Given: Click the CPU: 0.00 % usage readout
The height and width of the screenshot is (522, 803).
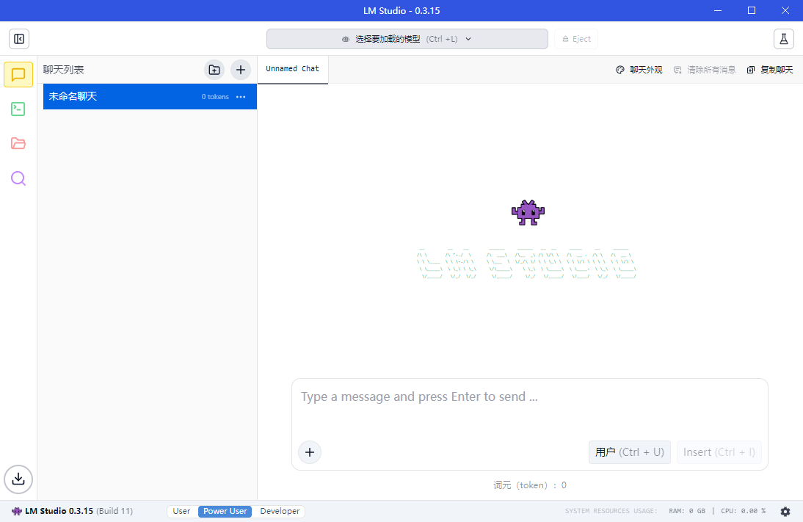Looking at the screenshot, I should pyautogui.click(x=743, y=511).
